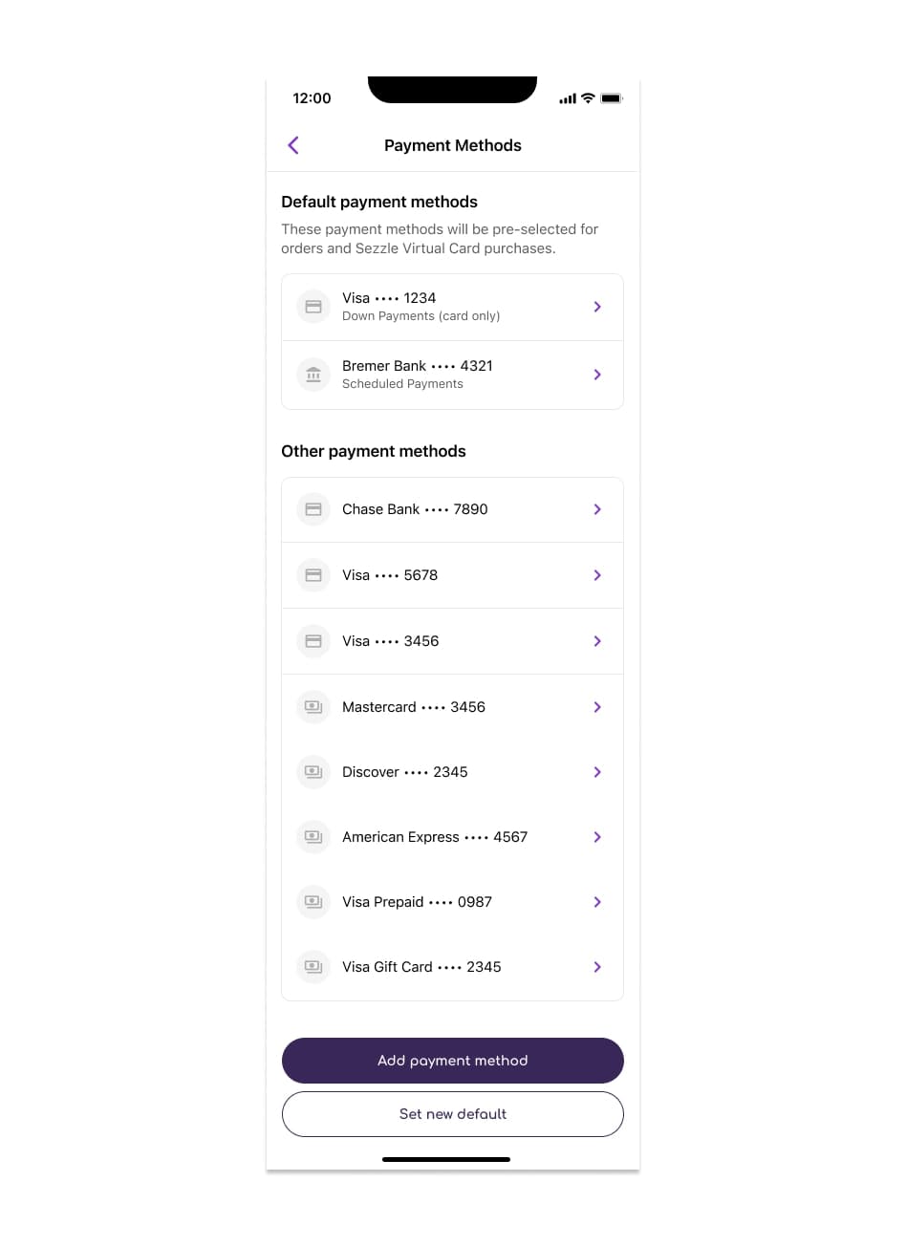Tap the bank icon for Bremer Bank
This screenshot has width=906, height=1246.
[313, 375]
